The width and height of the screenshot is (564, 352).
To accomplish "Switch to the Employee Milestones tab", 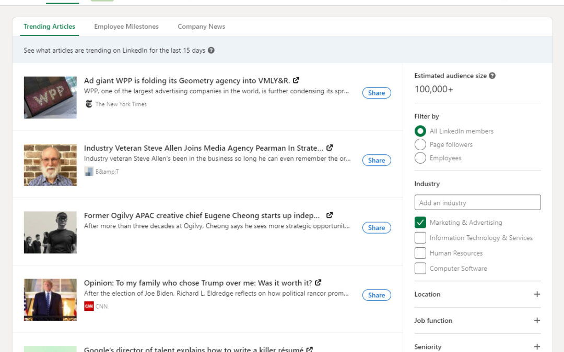I will pyautogui.click(x=126, y=27).
